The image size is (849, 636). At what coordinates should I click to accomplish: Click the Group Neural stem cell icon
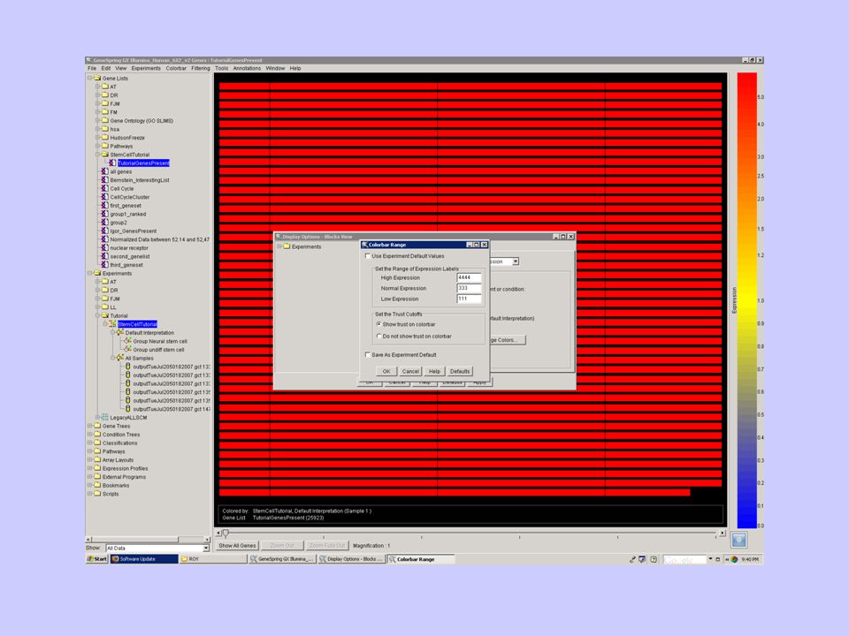[127, 341]
